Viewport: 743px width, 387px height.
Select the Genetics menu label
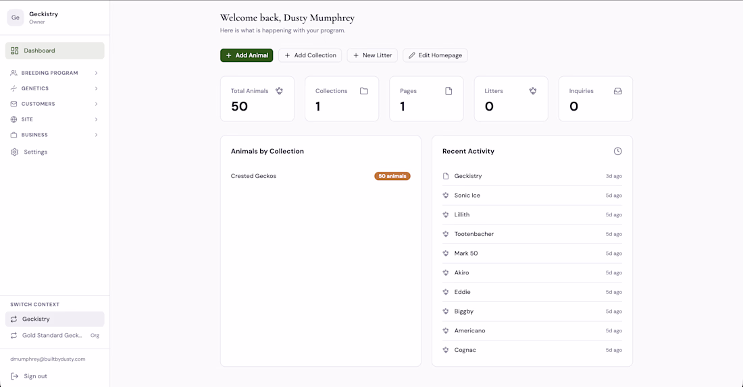coord(35,88)
